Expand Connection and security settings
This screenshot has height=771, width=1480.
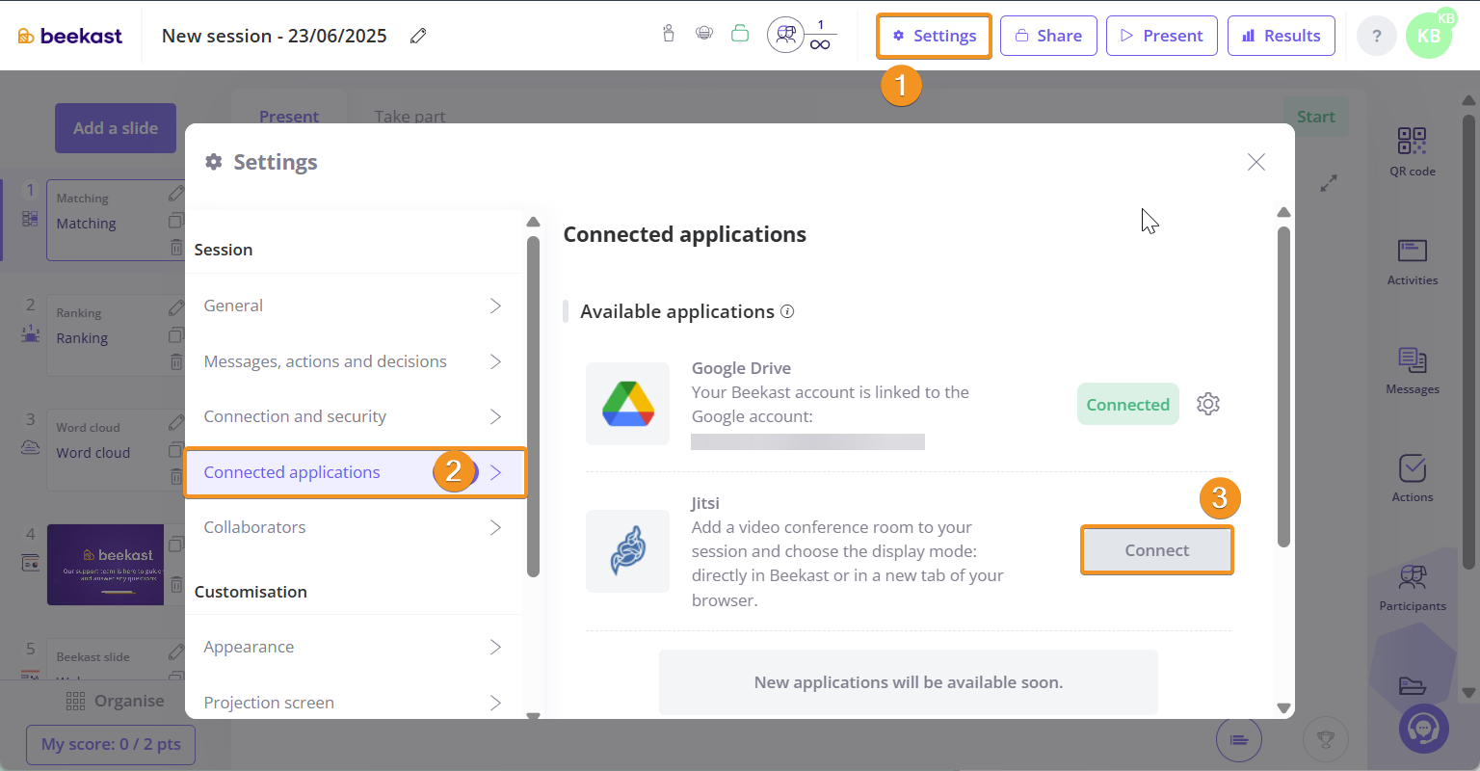click(x=355, y=416)
